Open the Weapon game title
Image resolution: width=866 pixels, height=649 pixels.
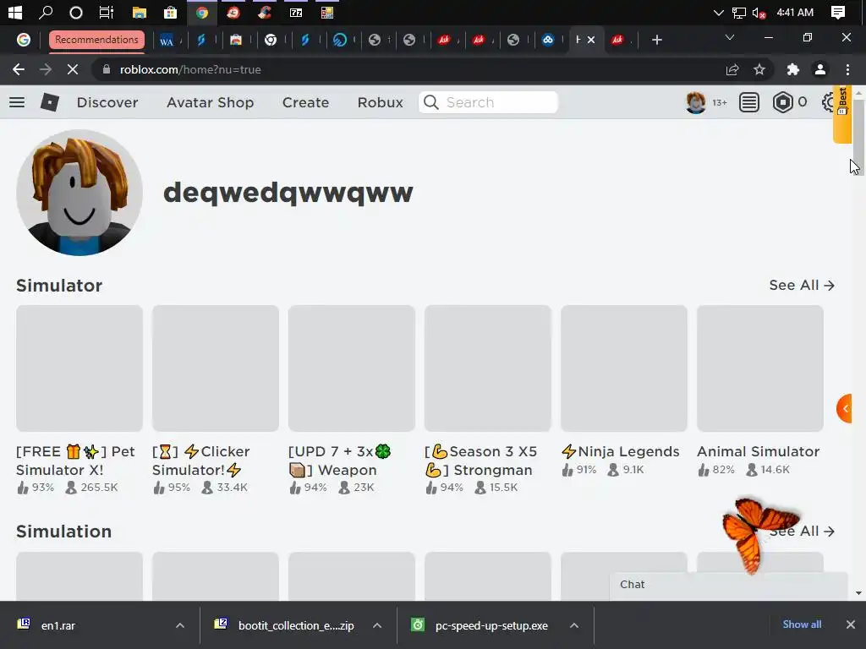(x=340, y=461)
